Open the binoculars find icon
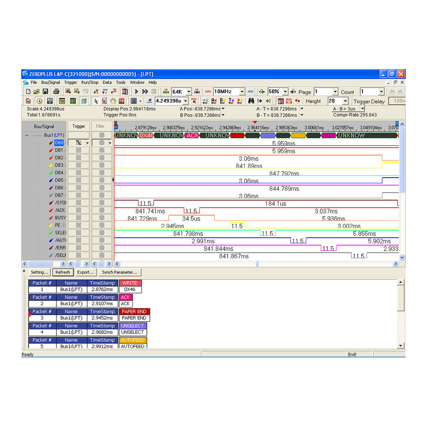427x427 pixels. coord(251,101)
